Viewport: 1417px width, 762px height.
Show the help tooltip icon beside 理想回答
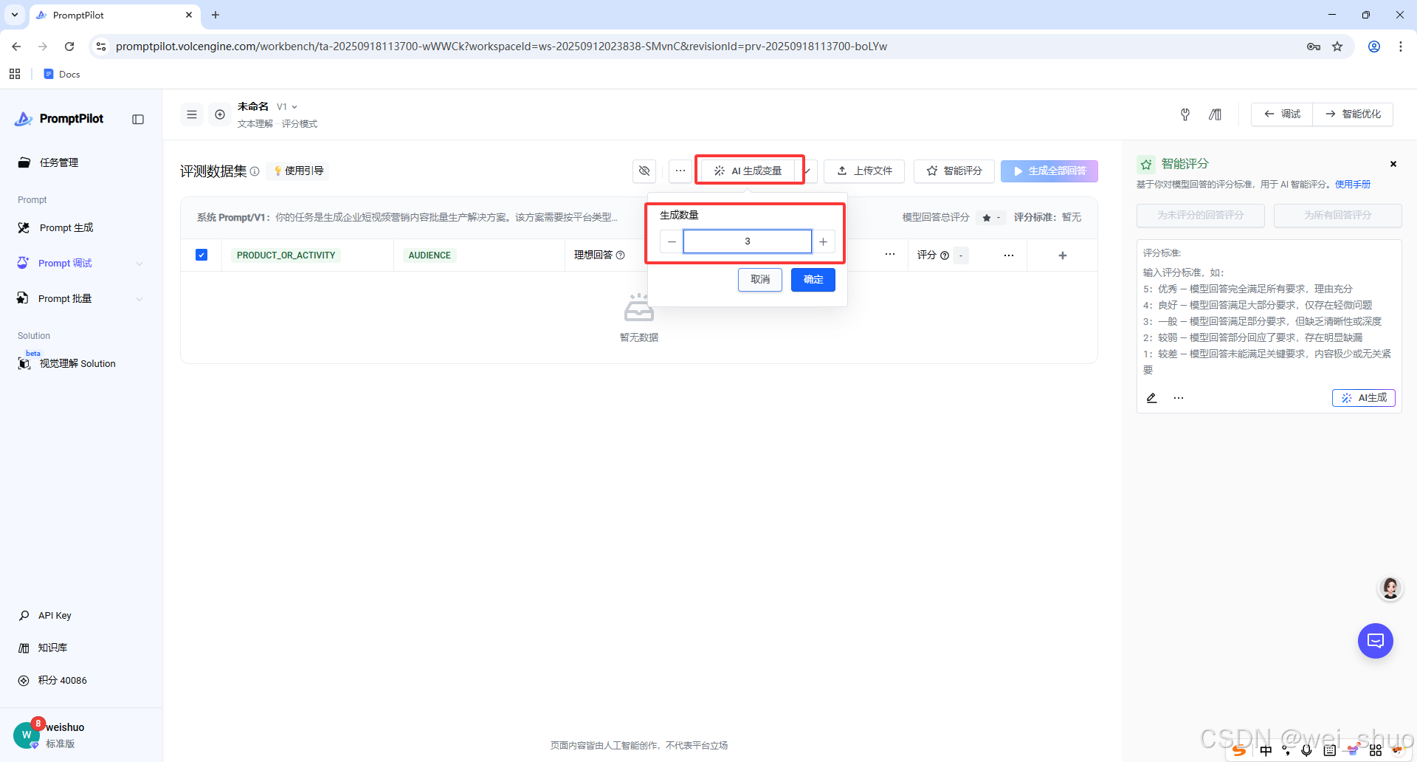[x=621, y=255]
